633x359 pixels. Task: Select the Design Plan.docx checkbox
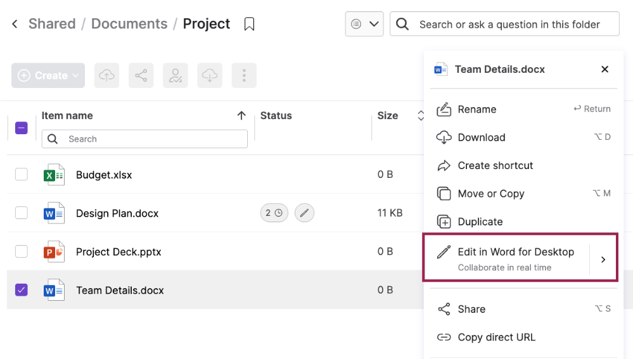click(x=22, y=213)
